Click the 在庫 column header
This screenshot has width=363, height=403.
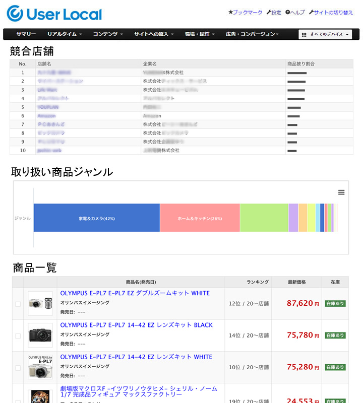(335, 282)
